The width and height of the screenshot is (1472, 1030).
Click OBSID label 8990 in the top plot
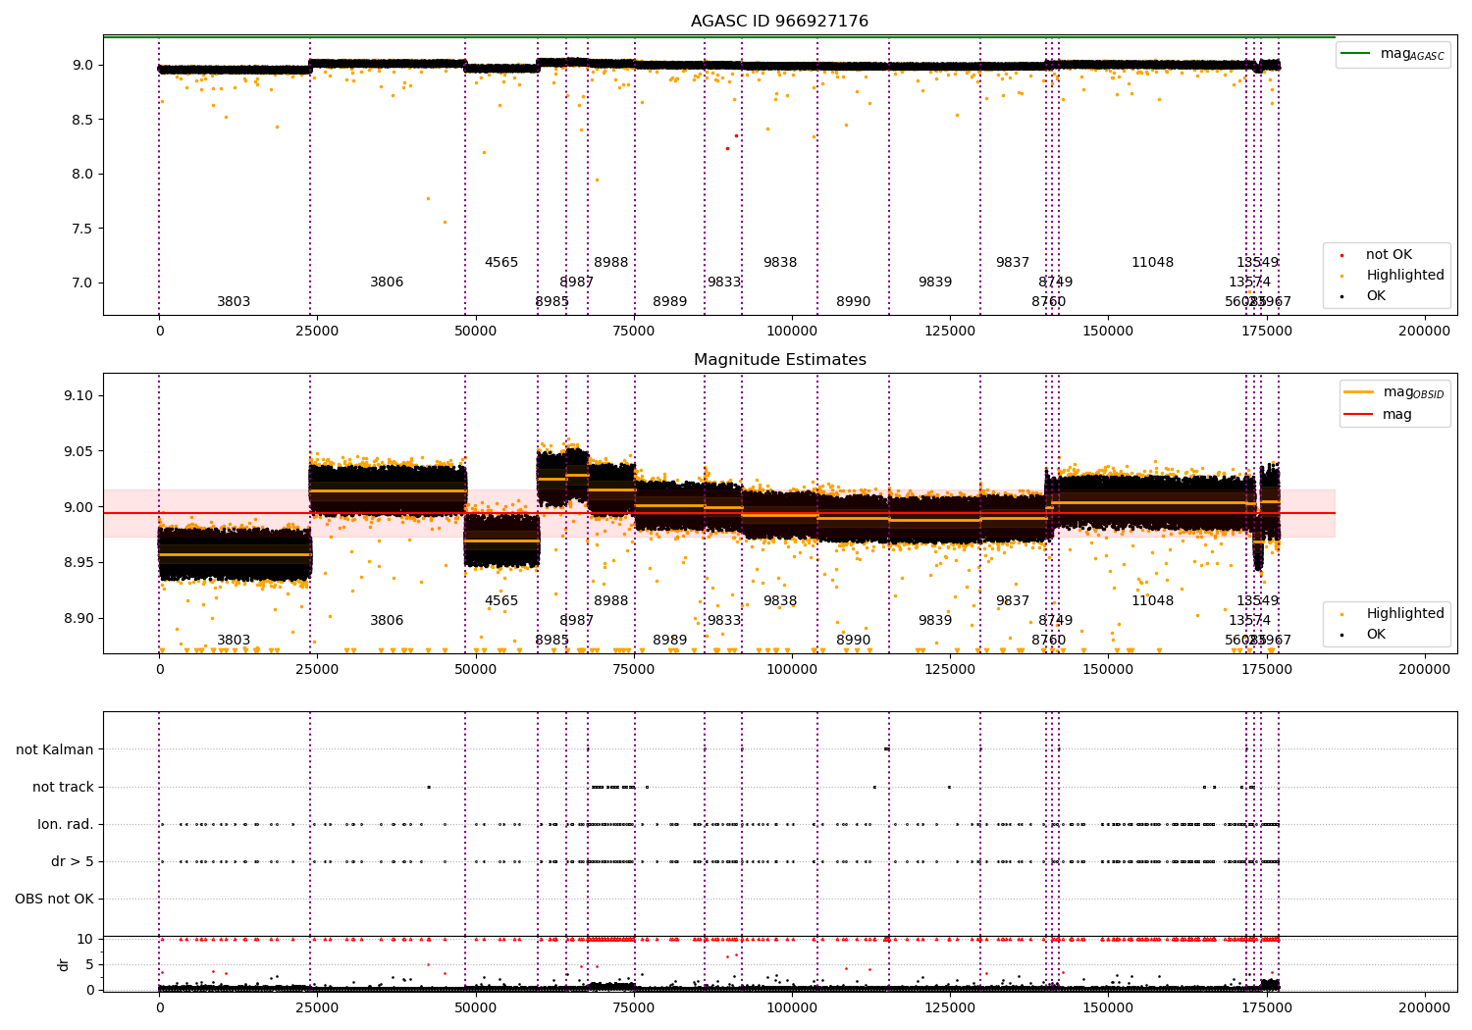854,302
